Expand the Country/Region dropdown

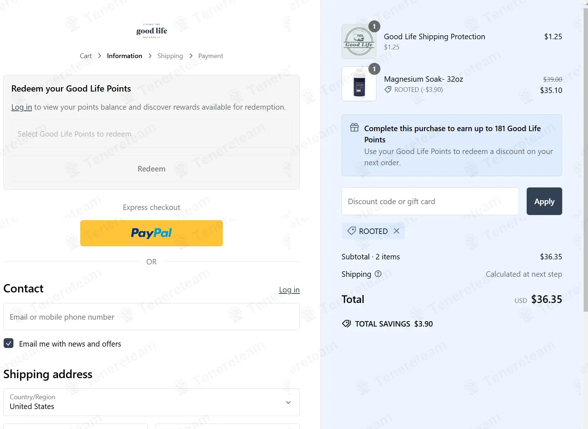[151, 402]
